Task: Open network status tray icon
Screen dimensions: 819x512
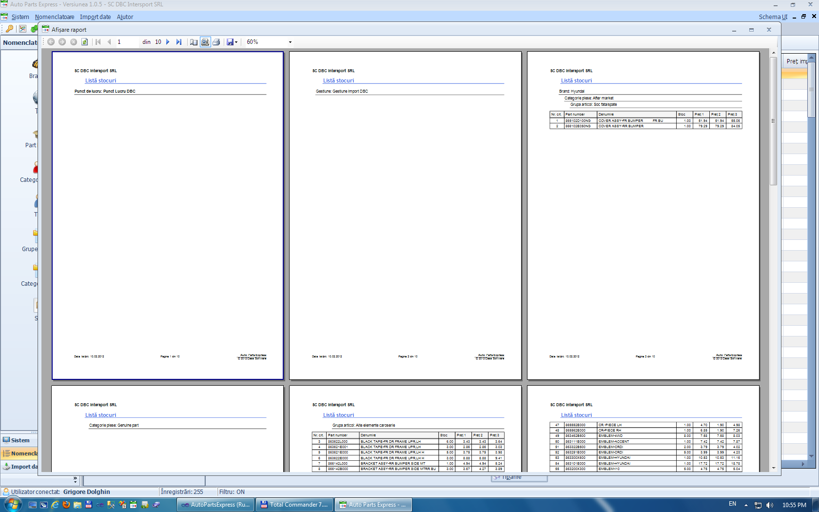Action: 758,505
